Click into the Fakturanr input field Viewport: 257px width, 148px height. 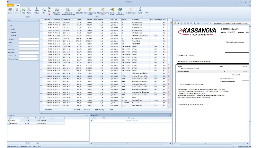tap(29, 39)
